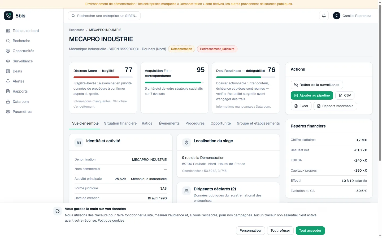
Task: Generate the Rapport imprimable
Action: tap(335, 106)
